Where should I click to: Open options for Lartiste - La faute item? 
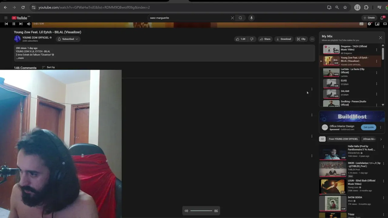(376, 73)
